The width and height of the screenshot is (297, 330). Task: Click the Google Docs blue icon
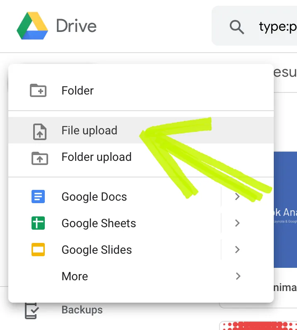38,197
